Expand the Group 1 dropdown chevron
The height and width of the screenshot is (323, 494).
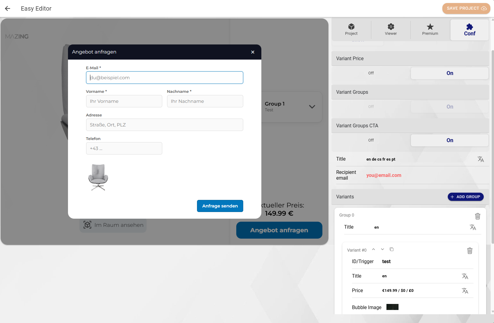(312, 107)
